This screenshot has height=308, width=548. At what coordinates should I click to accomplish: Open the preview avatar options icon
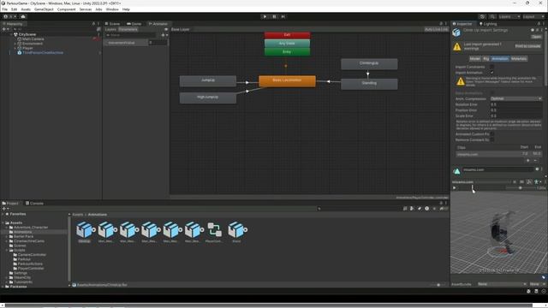[x=537, y=182]
